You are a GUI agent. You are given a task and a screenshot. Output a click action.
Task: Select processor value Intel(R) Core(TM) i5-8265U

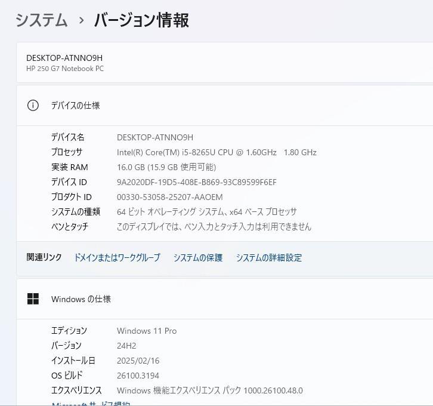tap(216, 152)
